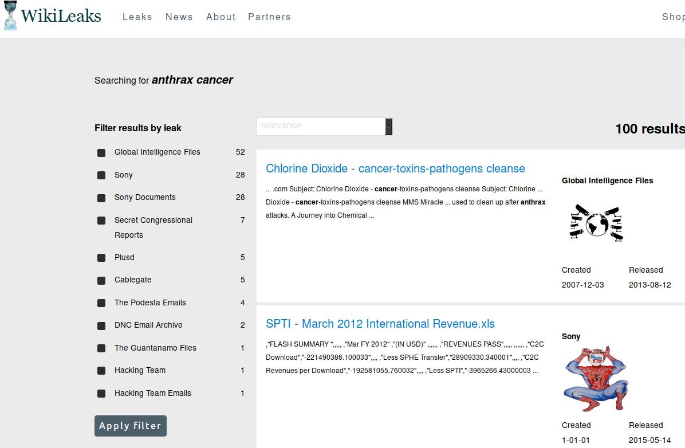Open the Leaks menu
685x448 pixels.
137,17
